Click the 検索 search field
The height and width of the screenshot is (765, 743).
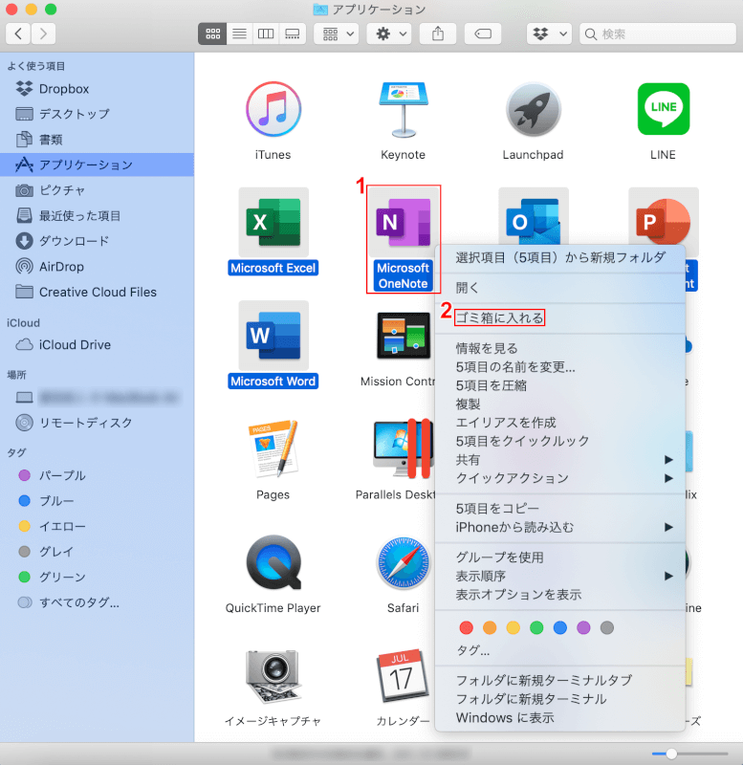(x=658, y=33)
